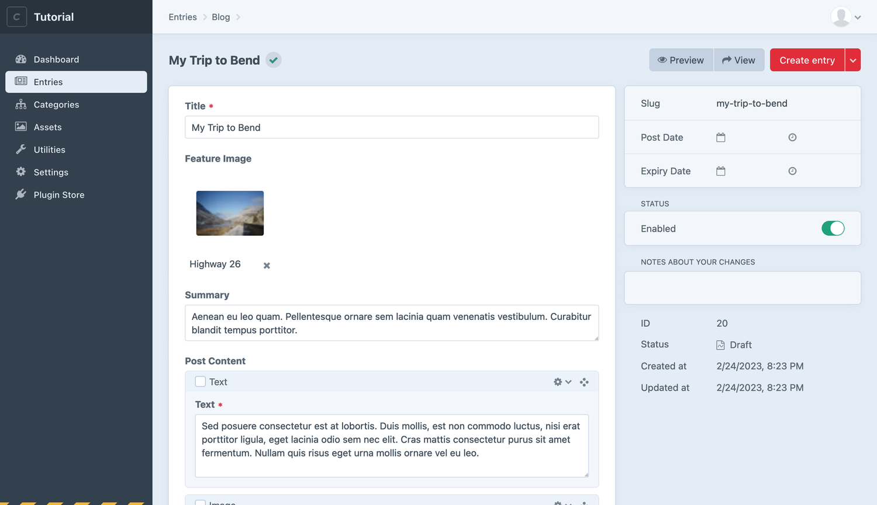Open the Assets section icon
The image size is (877, 505).
pyautogui.click(x=21, y=127)
